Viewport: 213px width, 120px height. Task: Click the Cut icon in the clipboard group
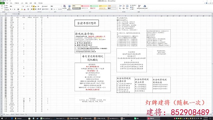click(5, 6)
